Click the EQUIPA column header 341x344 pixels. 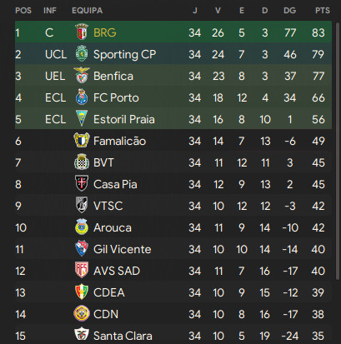88,11
